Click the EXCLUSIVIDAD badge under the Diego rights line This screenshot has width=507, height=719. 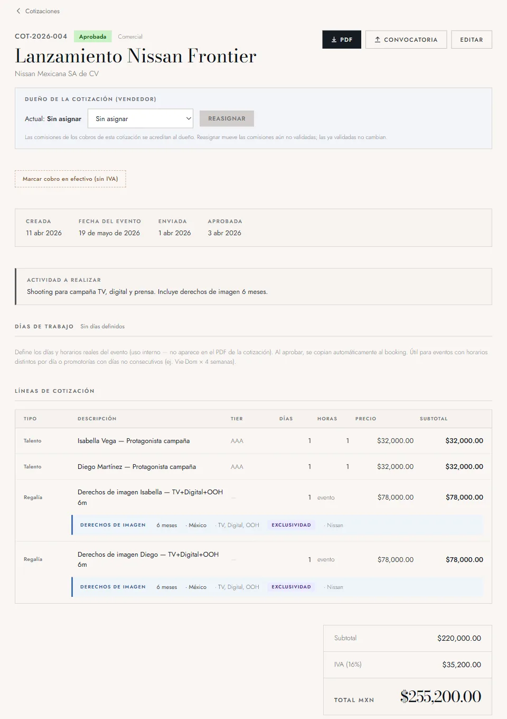[x=291, y=587]
